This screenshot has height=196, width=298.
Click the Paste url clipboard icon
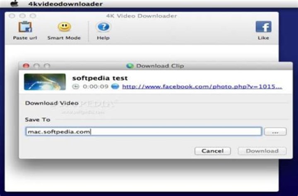(25, 27)
